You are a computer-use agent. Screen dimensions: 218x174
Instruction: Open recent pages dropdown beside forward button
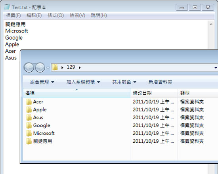[48, 68]
